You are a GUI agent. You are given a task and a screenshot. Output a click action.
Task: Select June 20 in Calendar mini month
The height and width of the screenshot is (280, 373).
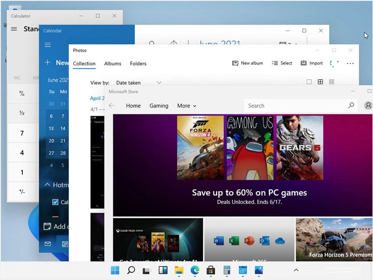point(51,141)
